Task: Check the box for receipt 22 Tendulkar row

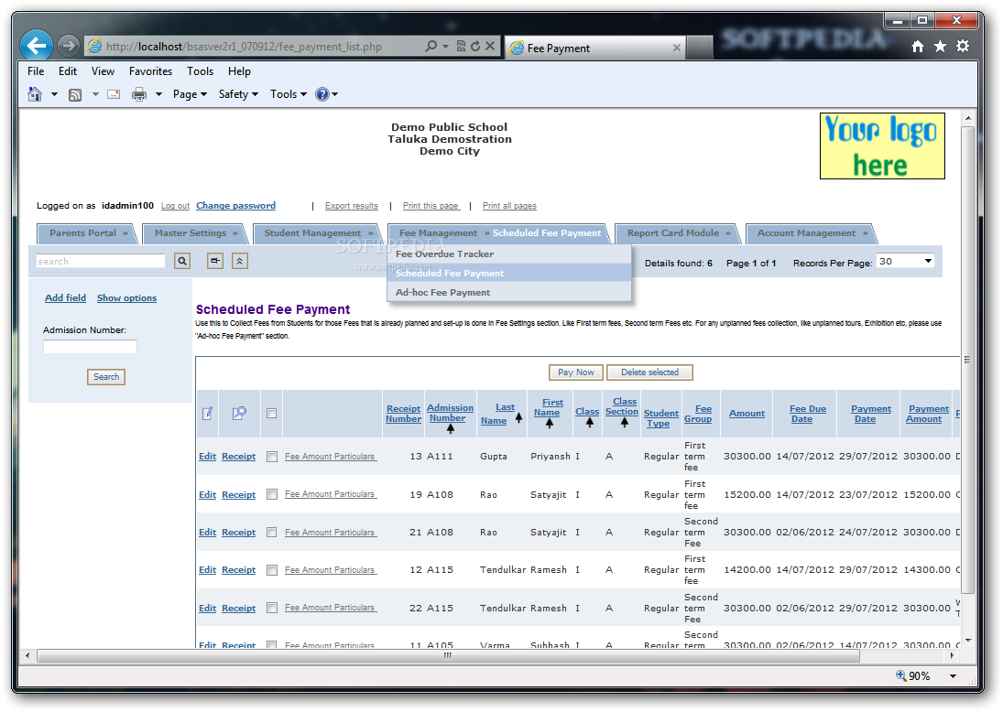Action: pyautogui.click(x=272, y=608)
